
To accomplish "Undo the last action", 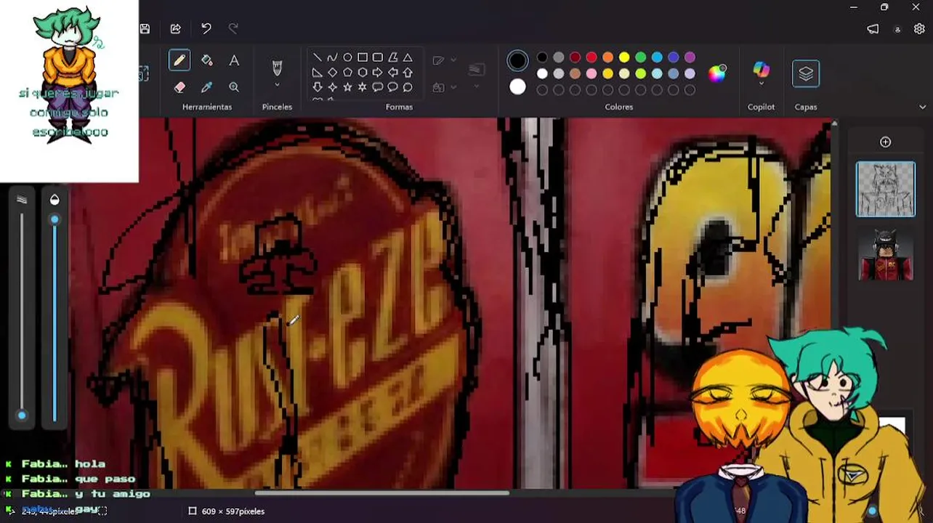I will pos(206,28).
